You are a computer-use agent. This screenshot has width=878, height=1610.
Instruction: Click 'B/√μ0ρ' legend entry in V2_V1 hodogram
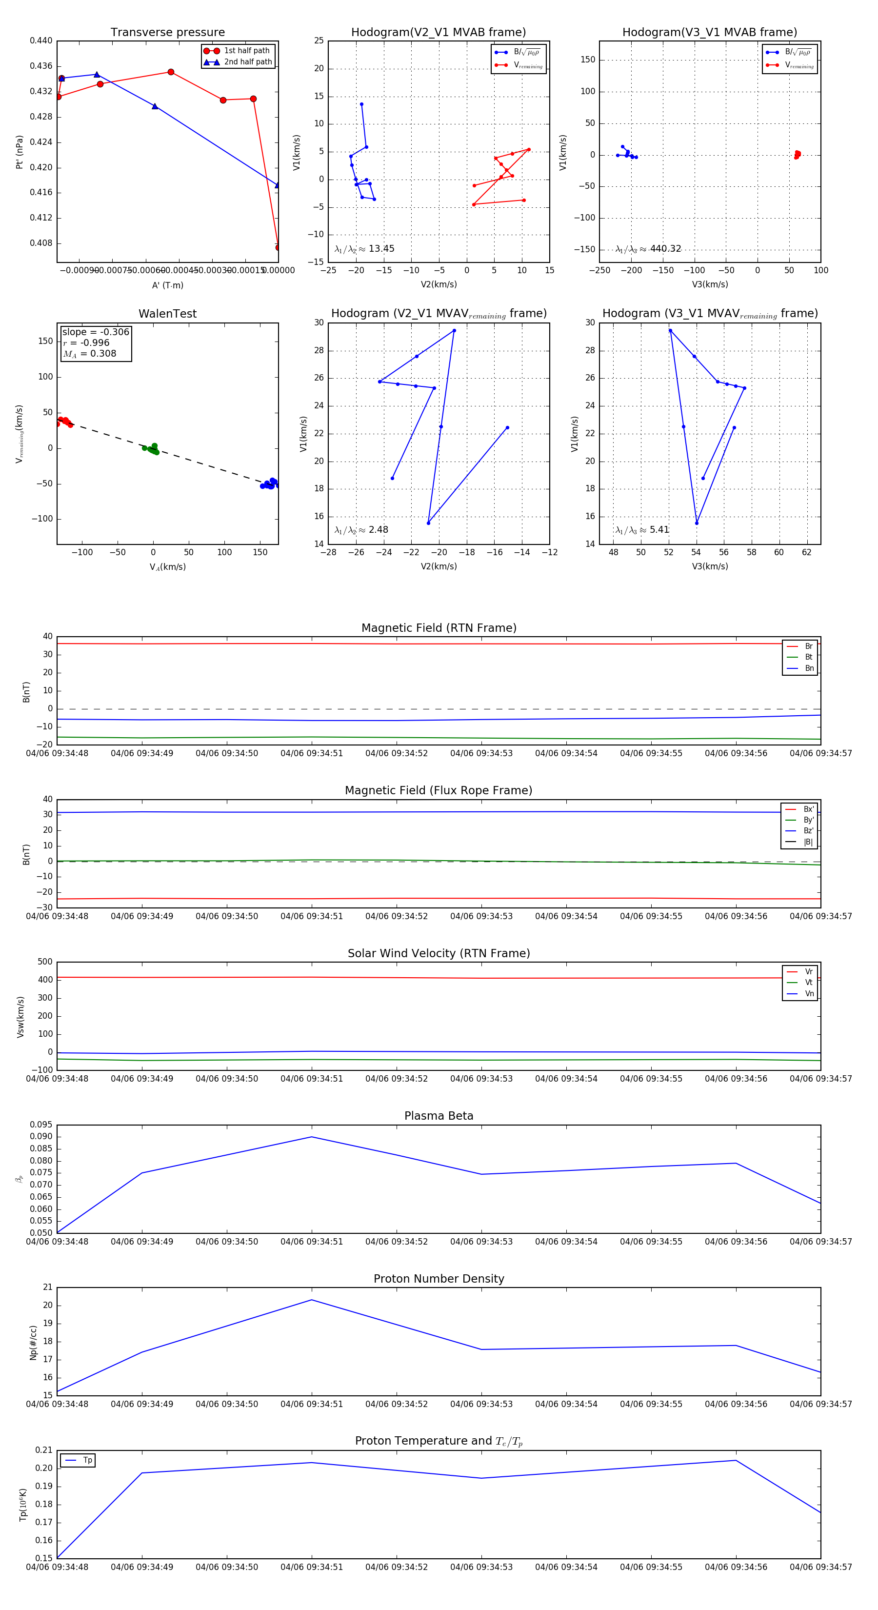(x=518, y=53)
